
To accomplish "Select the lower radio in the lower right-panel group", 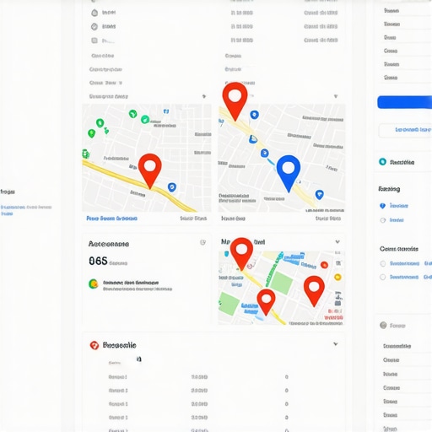I will click(x=383, y=277).
